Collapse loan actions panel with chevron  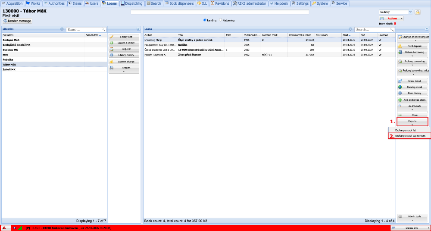click(427, 29)
